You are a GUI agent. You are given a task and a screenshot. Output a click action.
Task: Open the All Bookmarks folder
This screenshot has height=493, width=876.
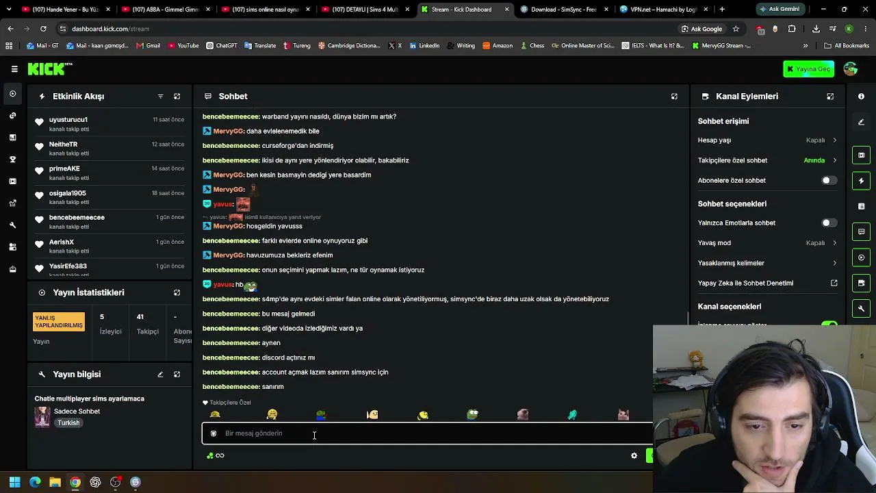847,46
